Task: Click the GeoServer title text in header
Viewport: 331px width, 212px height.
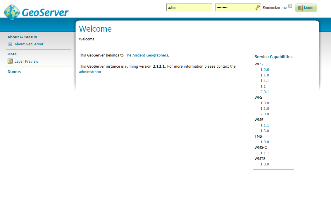Action: coord(45,13)
